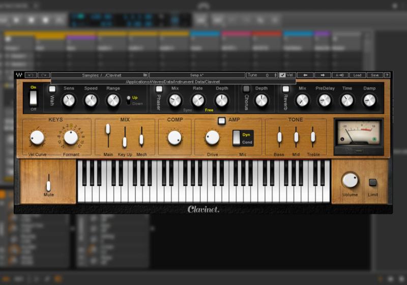Click the Waves logo icon

[x=19, y=75]
